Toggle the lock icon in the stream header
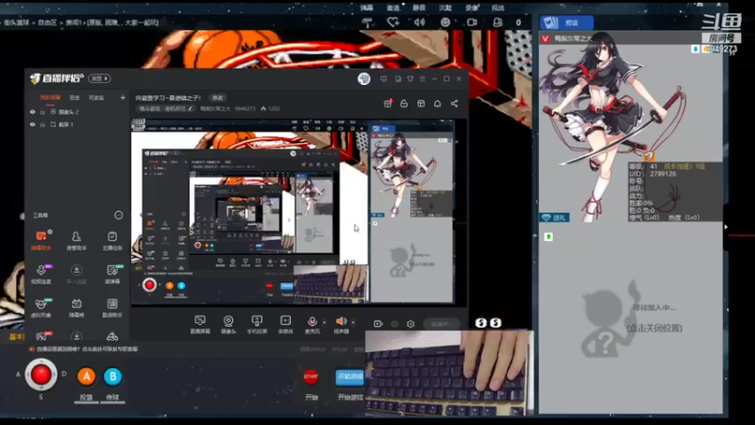 (404, 104)
